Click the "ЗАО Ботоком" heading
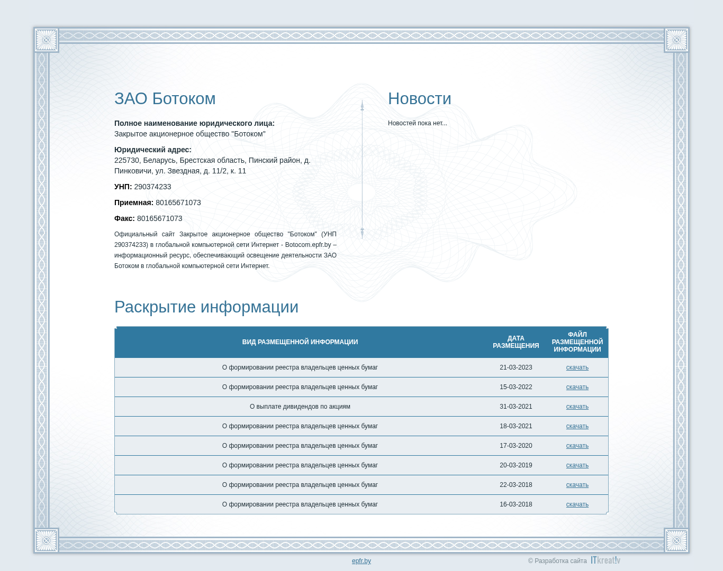Viewport: 723px width, 571px height. tap(165, 99)
